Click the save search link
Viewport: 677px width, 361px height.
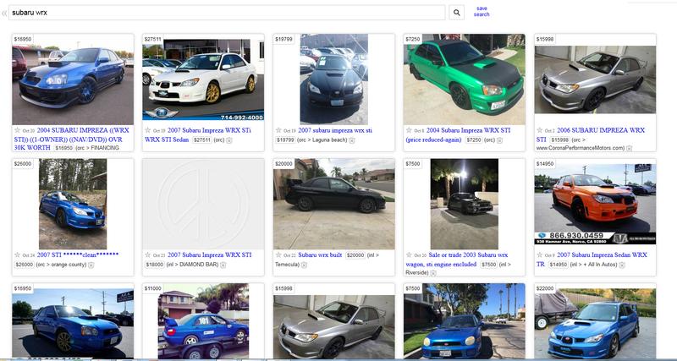pyautogui.click(x=482, y=11)
